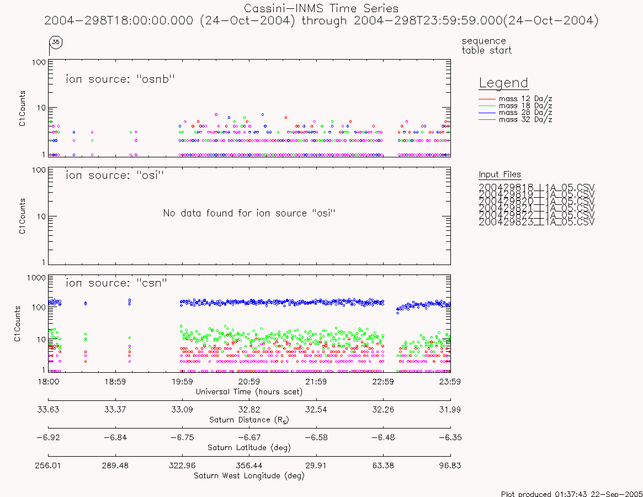
Task: Click the red mass 12 Da/z legend line
Action: [487, 99]
